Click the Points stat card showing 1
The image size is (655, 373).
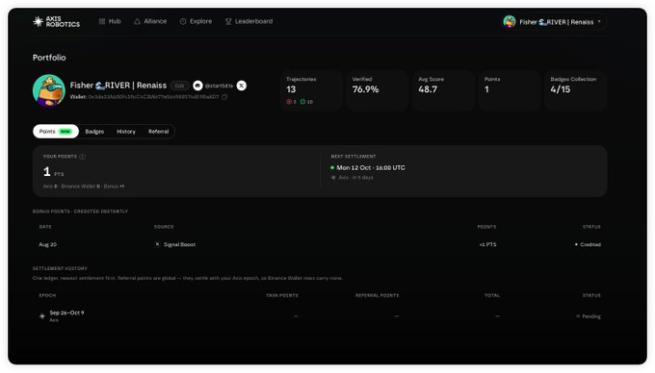pyautogui.click(x=510, y=90)
